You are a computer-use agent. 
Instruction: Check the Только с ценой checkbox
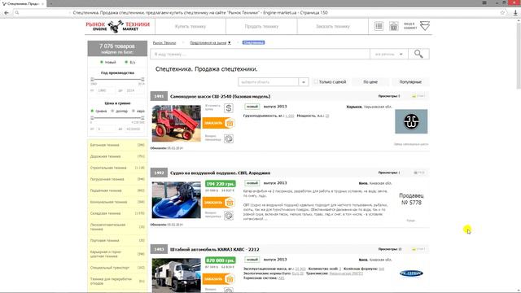(x=316, y=81)
